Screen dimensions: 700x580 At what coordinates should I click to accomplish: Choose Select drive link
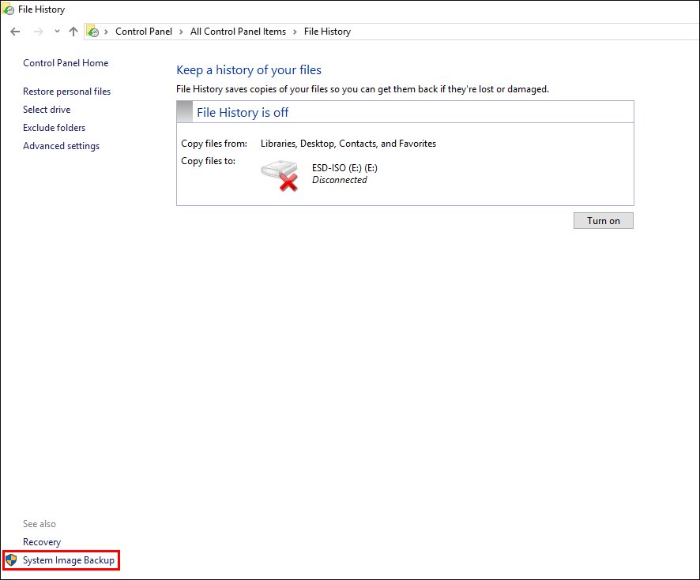pos(47,110)
